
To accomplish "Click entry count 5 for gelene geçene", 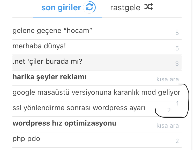I will coord(177,33).
